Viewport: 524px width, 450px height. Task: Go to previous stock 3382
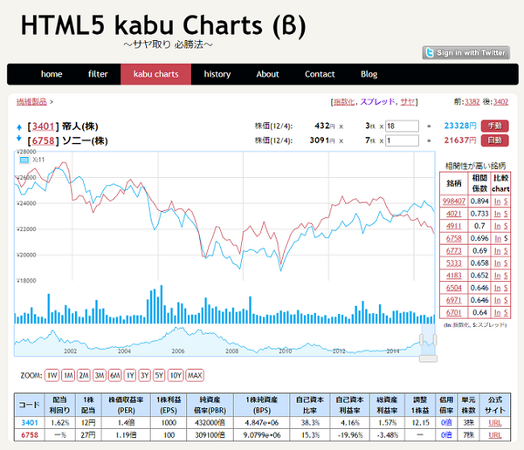pyautogui.click(x=472, y=102)
